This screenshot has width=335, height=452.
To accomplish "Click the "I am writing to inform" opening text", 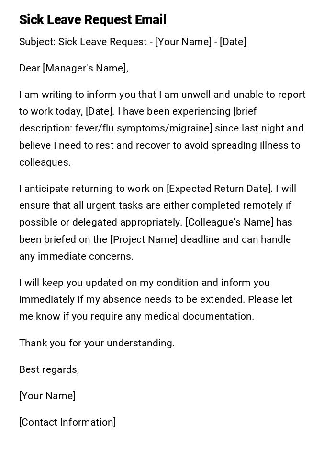I will [67, 95].
